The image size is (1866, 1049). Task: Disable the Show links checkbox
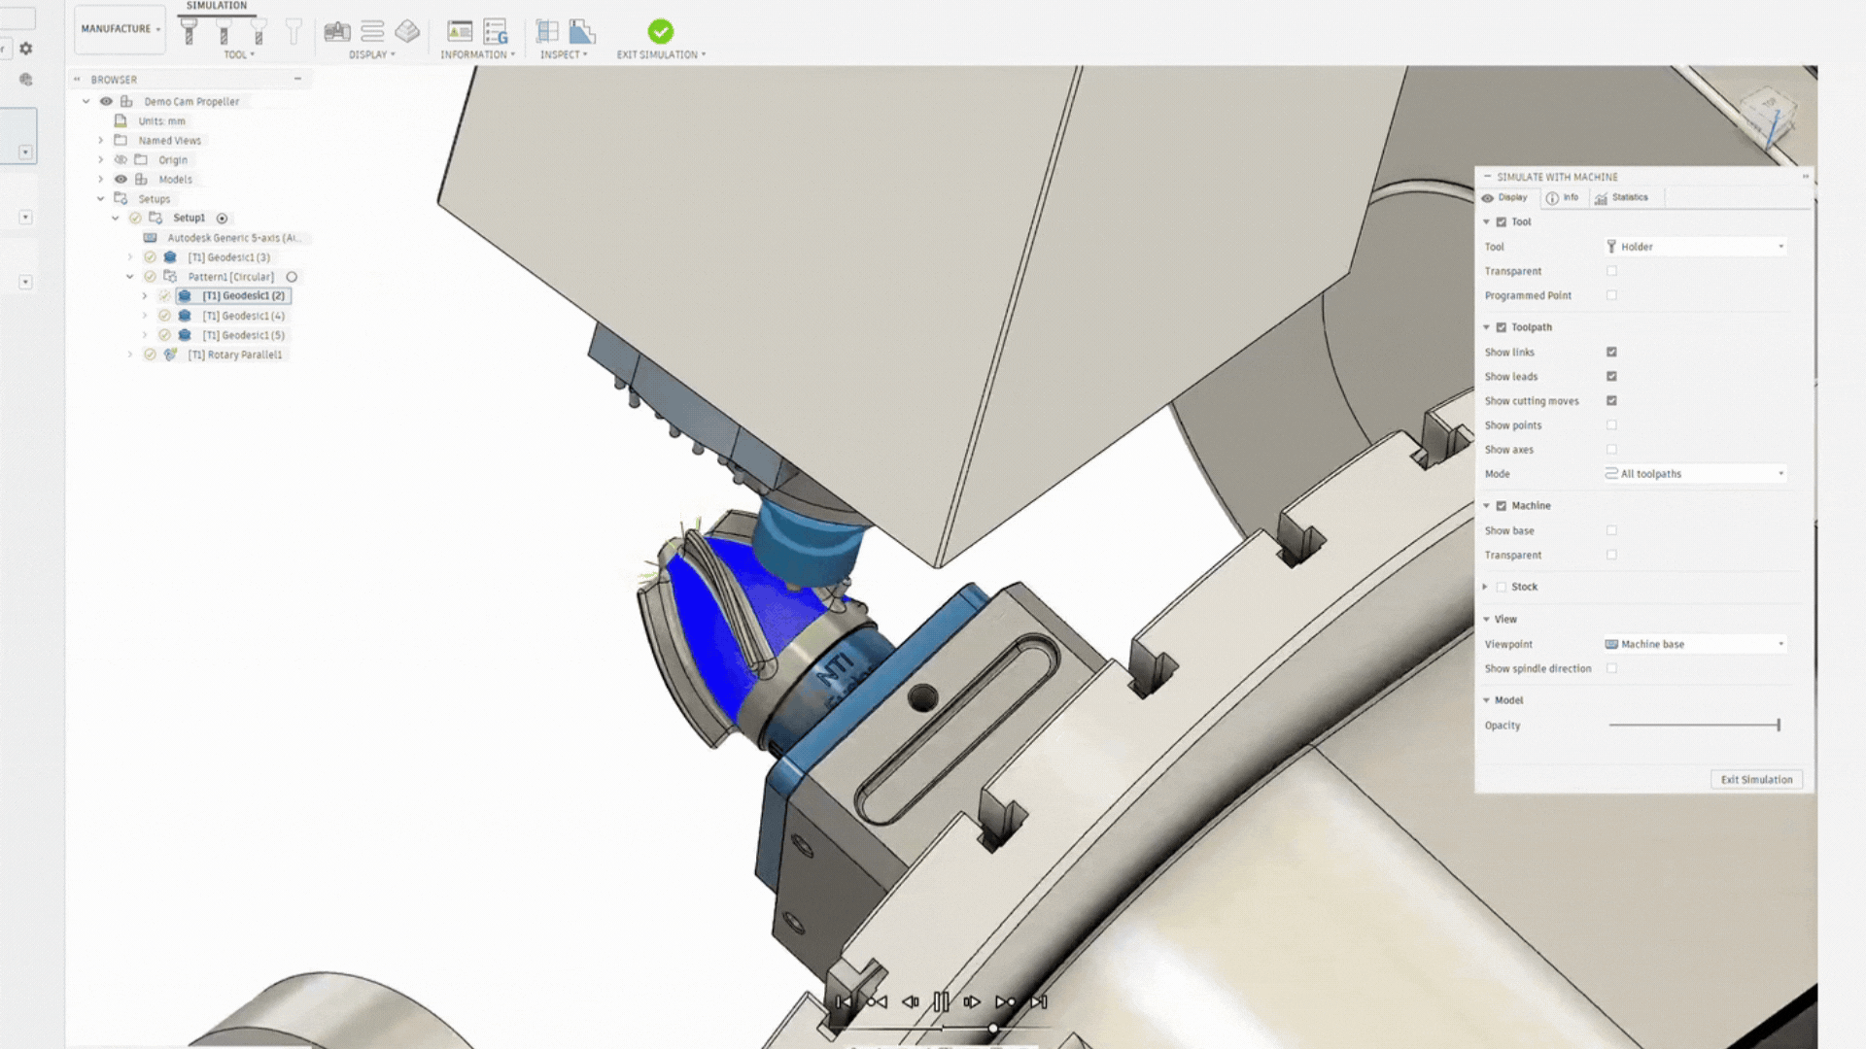point(1611,352)
